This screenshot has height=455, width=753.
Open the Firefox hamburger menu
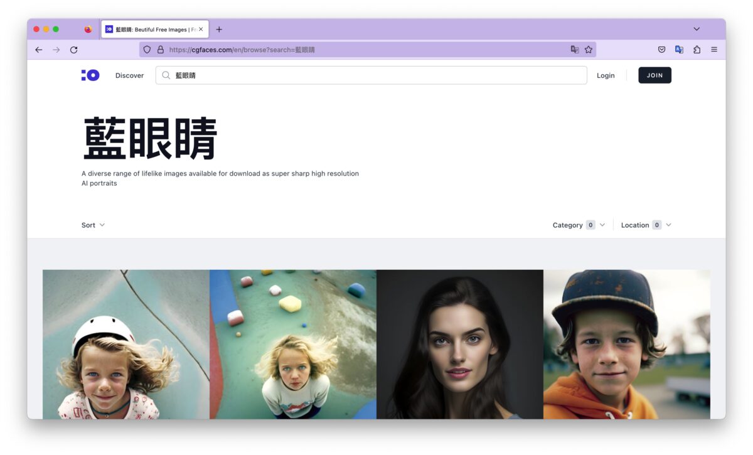click(x=714, y=50)
